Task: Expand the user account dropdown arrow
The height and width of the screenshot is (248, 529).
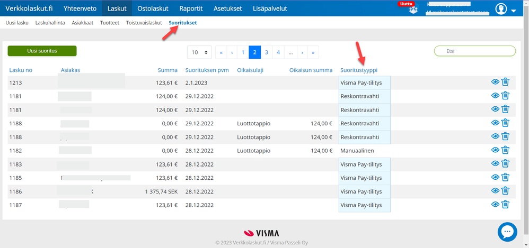Action: (x=514, y=11)
